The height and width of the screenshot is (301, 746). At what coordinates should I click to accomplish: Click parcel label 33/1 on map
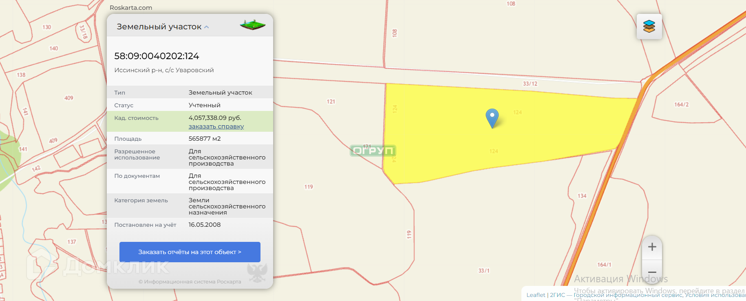484,270
